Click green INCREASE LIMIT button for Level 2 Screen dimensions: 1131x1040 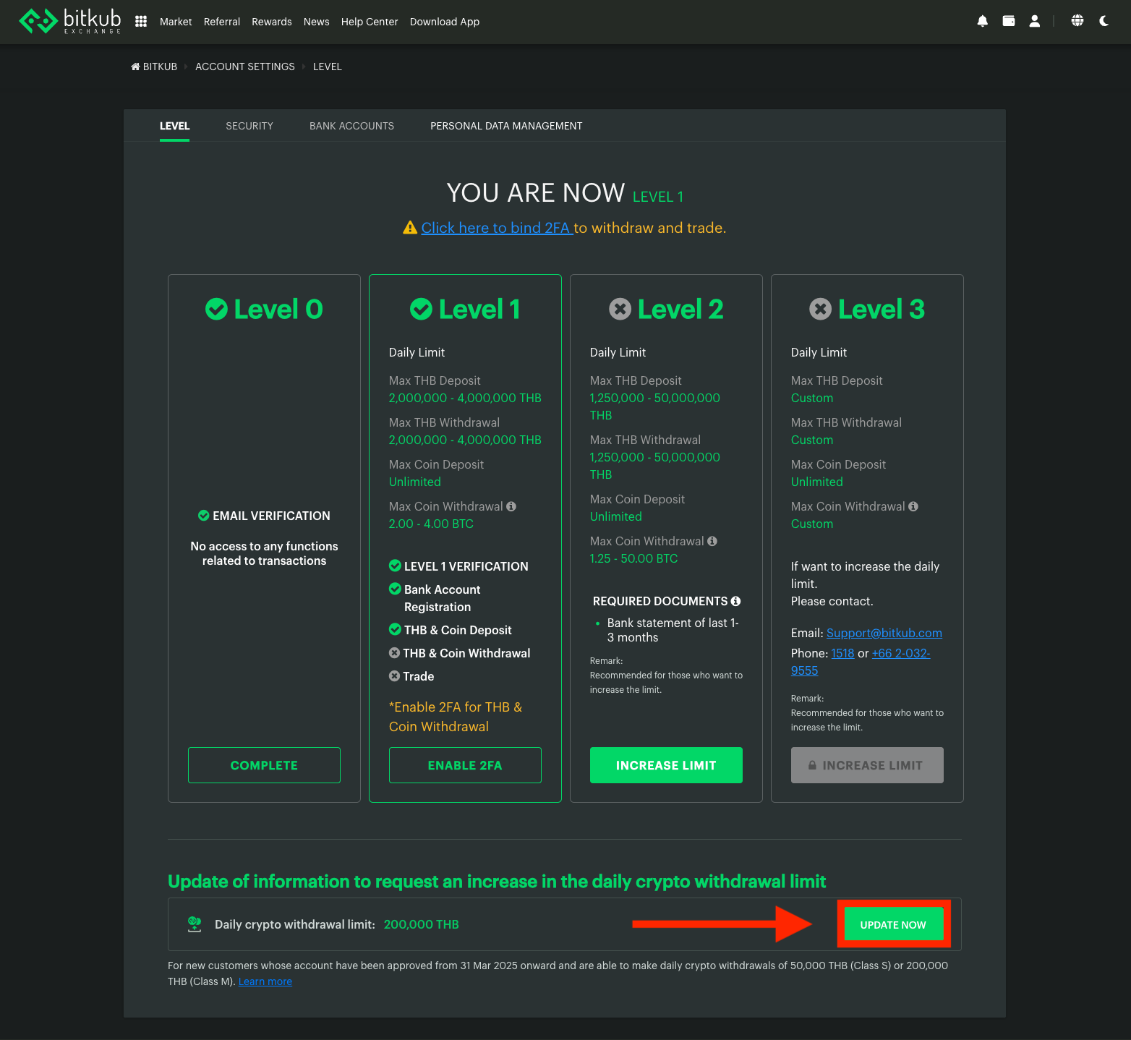666,765
